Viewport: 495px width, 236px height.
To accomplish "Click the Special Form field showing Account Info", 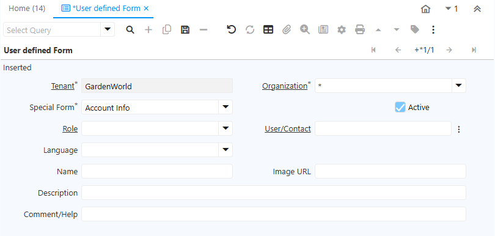I will (x=150, y=107).
